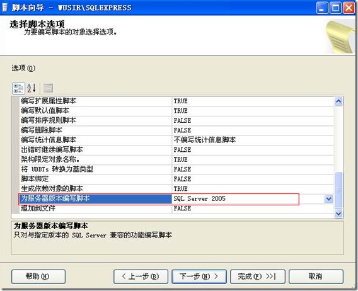The image size is (358, 291).
Task: Click the 选项(O) label
Action: (x=23, y=68)
